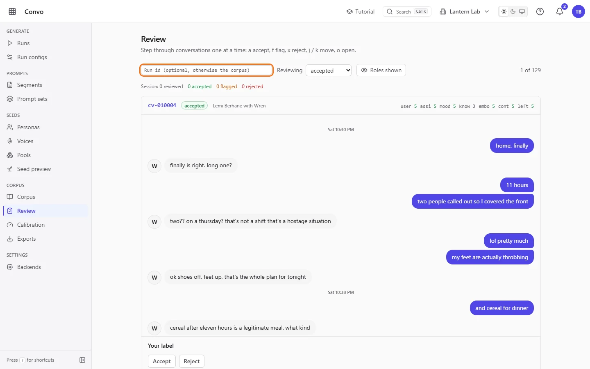The image size is (590, 369).
Task: Click the 'home. finally' message bubble
Action: pos(512,146)
